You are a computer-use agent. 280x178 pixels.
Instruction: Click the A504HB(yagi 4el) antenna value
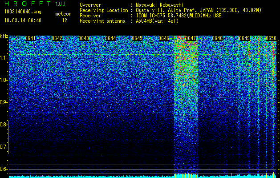coord(157,21)
